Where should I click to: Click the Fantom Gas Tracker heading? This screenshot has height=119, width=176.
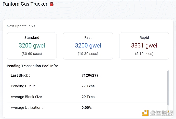click(x=25, y=4)
